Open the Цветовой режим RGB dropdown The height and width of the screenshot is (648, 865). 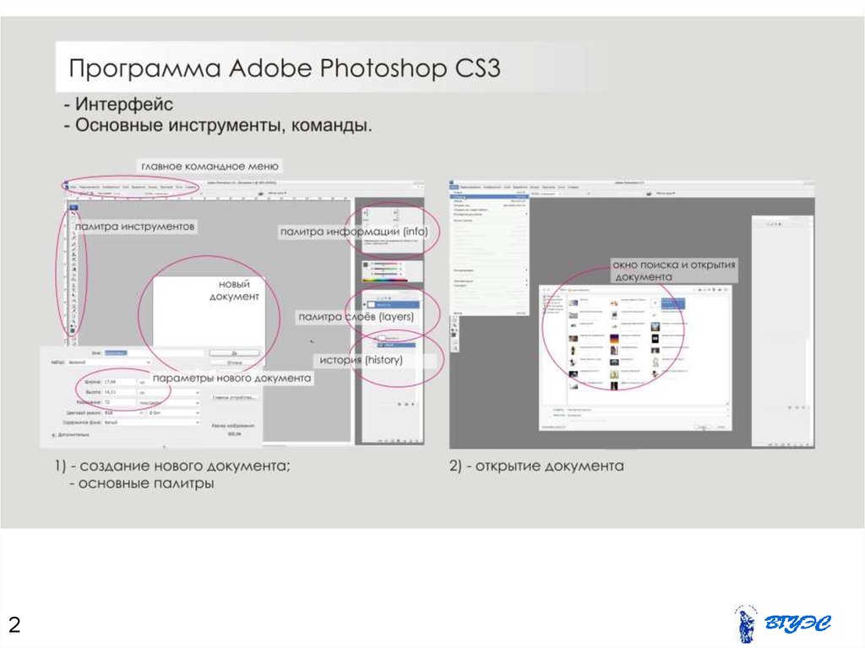[124, 413]
